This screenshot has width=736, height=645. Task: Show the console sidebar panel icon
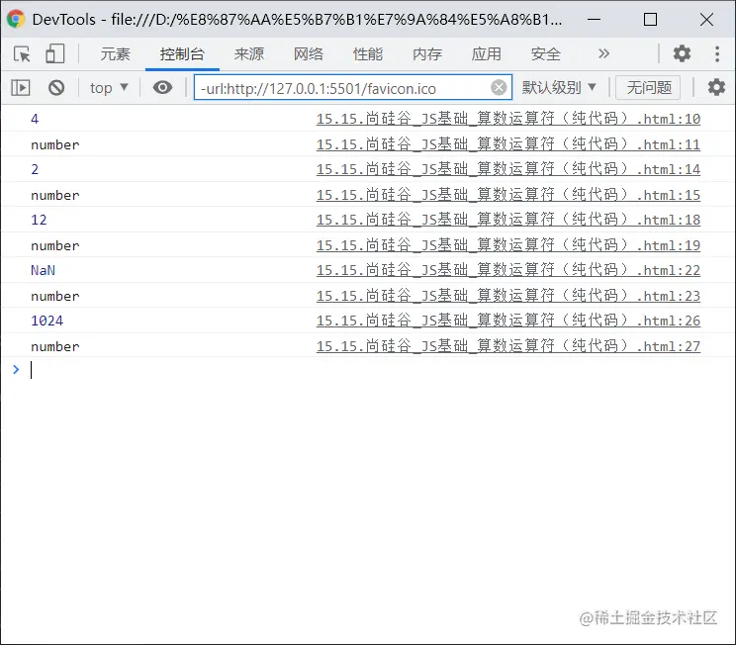pyautogui.click(x=21, y=88)
